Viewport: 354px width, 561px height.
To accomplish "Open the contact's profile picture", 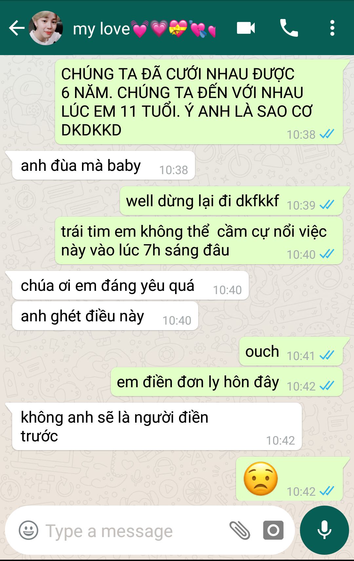I will point(46,28).
